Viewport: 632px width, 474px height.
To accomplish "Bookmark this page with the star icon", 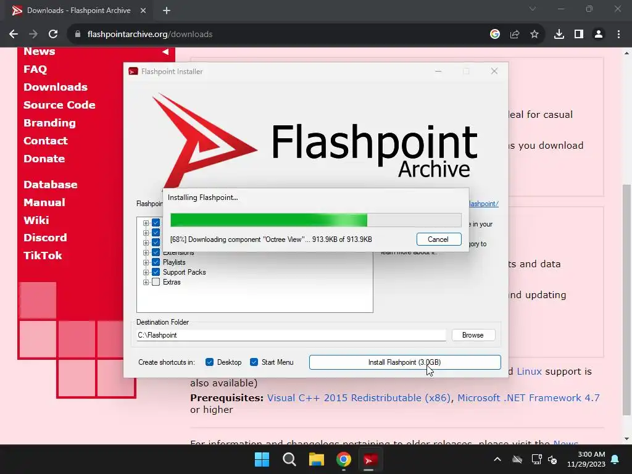I will pos(534,35).
